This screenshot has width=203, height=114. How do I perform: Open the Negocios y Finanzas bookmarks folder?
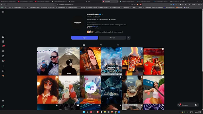pos(92,7)
